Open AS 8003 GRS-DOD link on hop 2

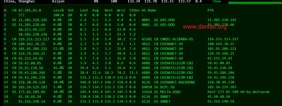coord(158,20)
